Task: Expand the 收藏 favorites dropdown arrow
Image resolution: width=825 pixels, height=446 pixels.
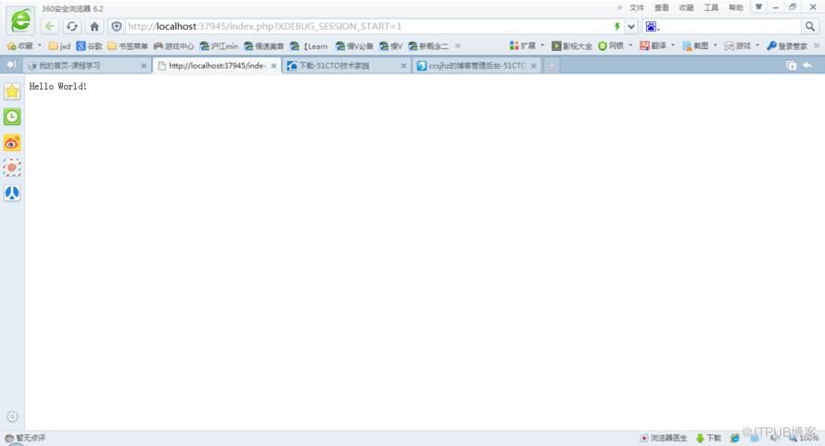Action: (40, 45)
